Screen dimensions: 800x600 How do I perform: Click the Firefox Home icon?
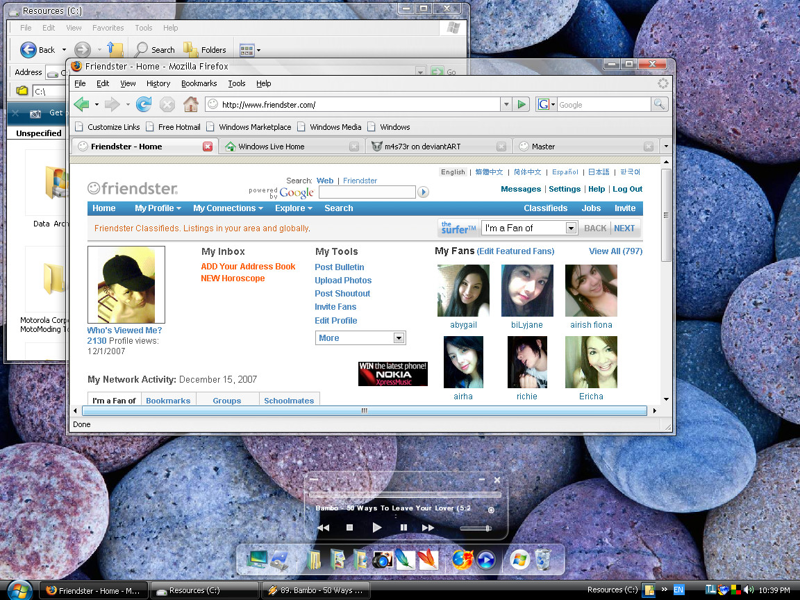coord(191,103)
